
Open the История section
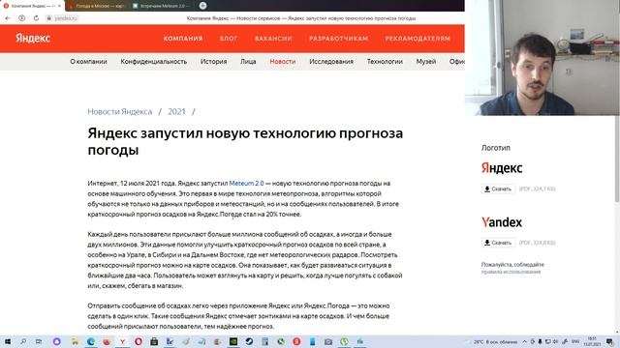pos(213,62)
